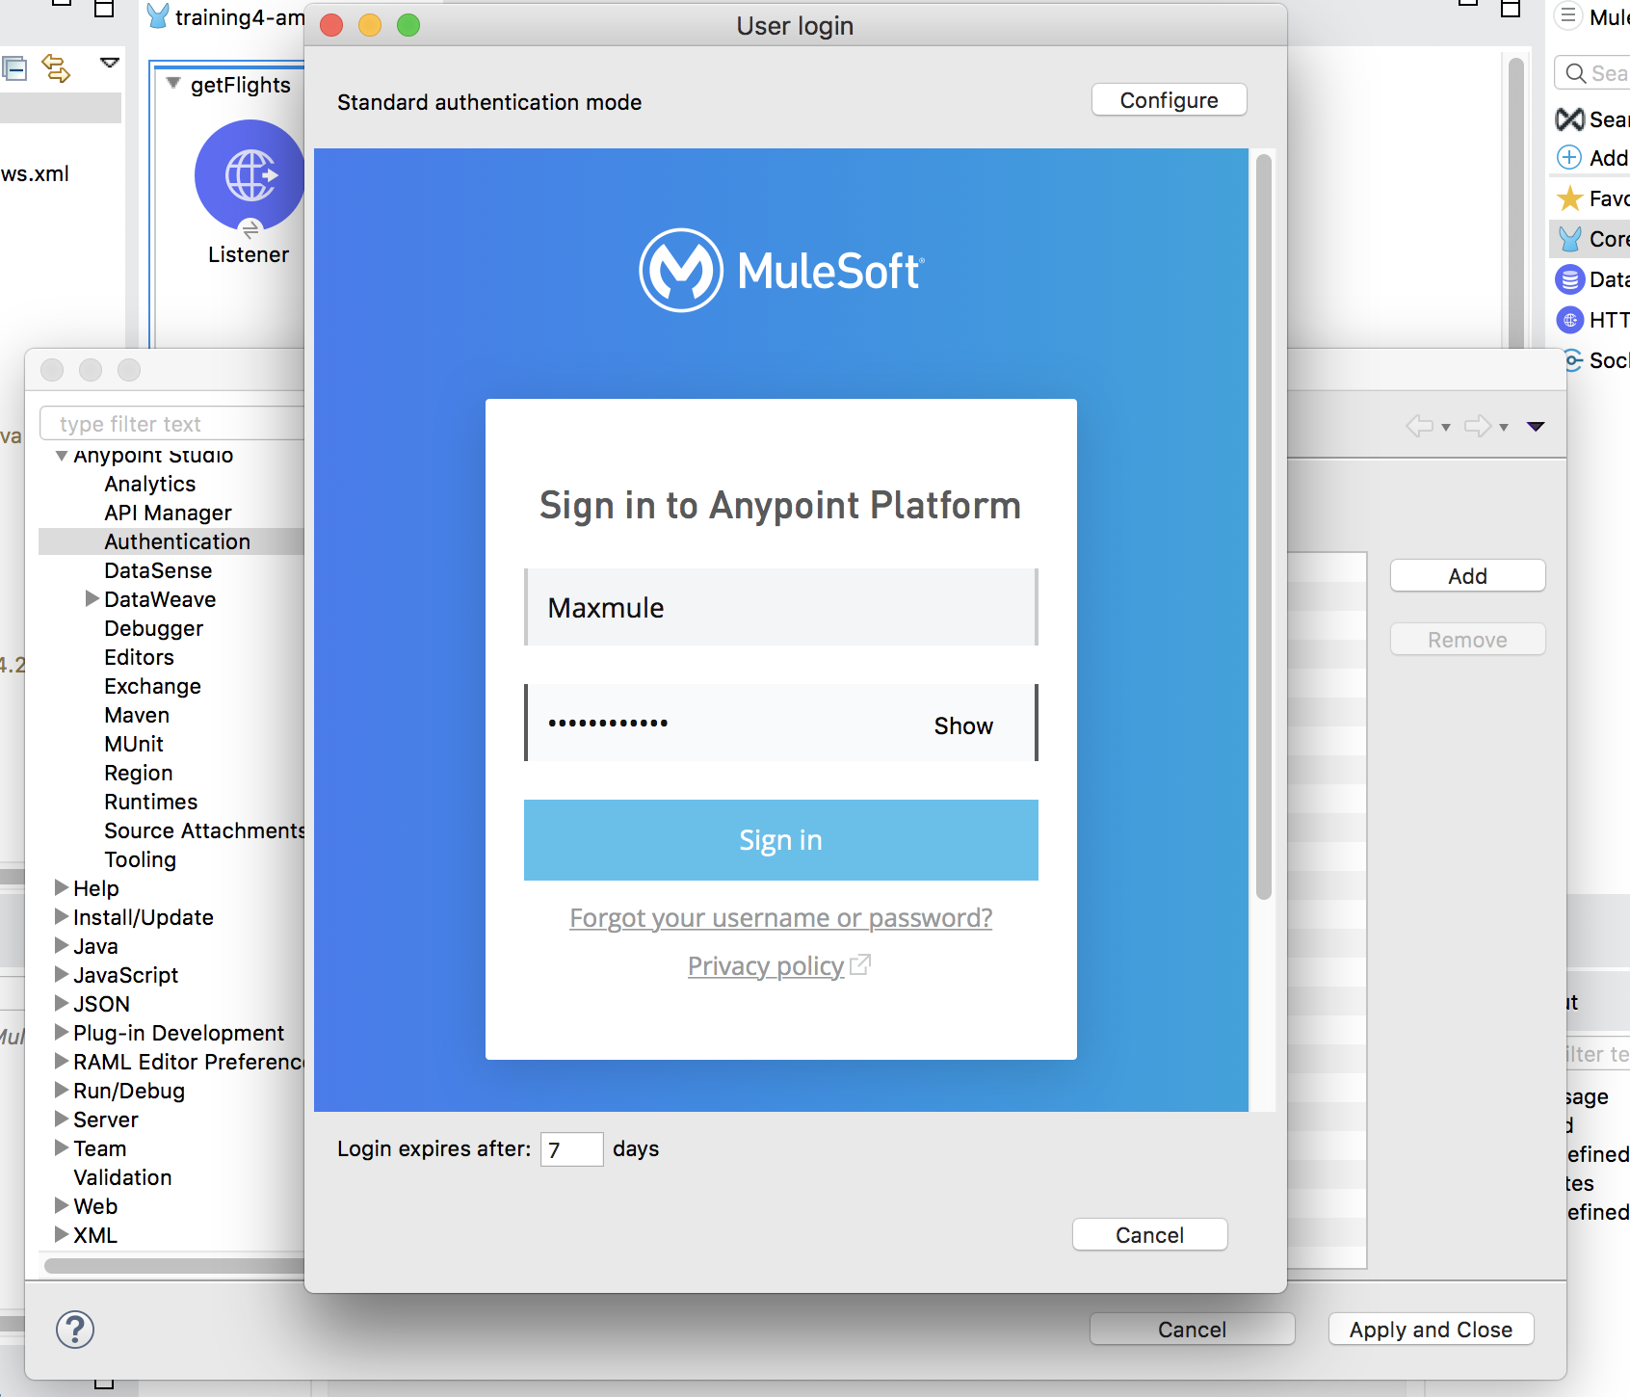Select Editors in the preferences tree
Screen dimensions: 1630x1397
(140, 657)
